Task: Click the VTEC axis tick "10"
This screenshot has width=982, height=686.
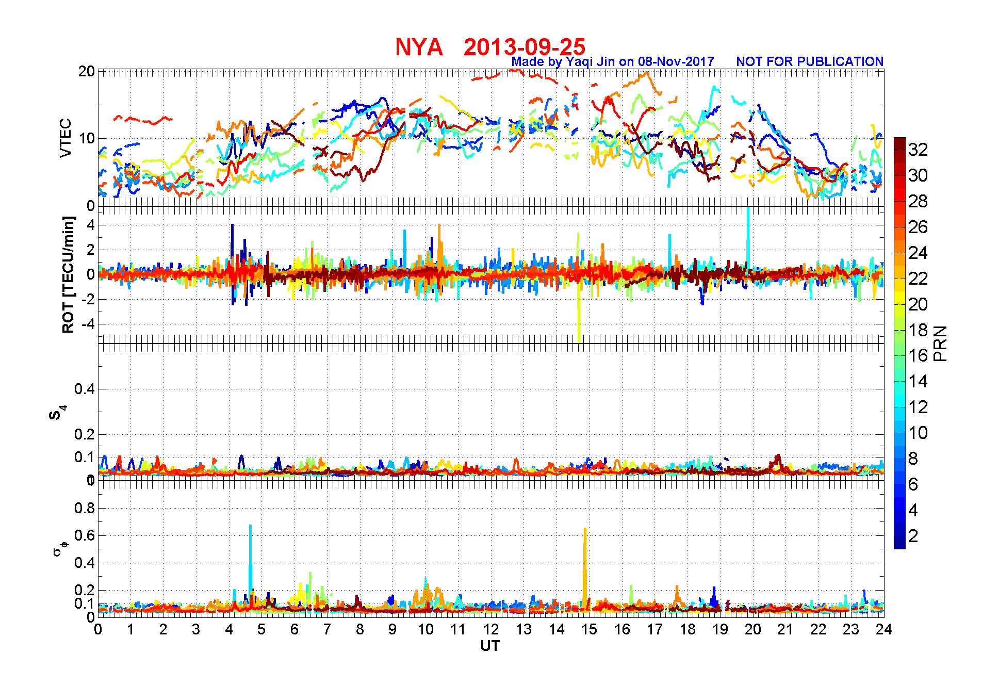Action: point(86,138)
